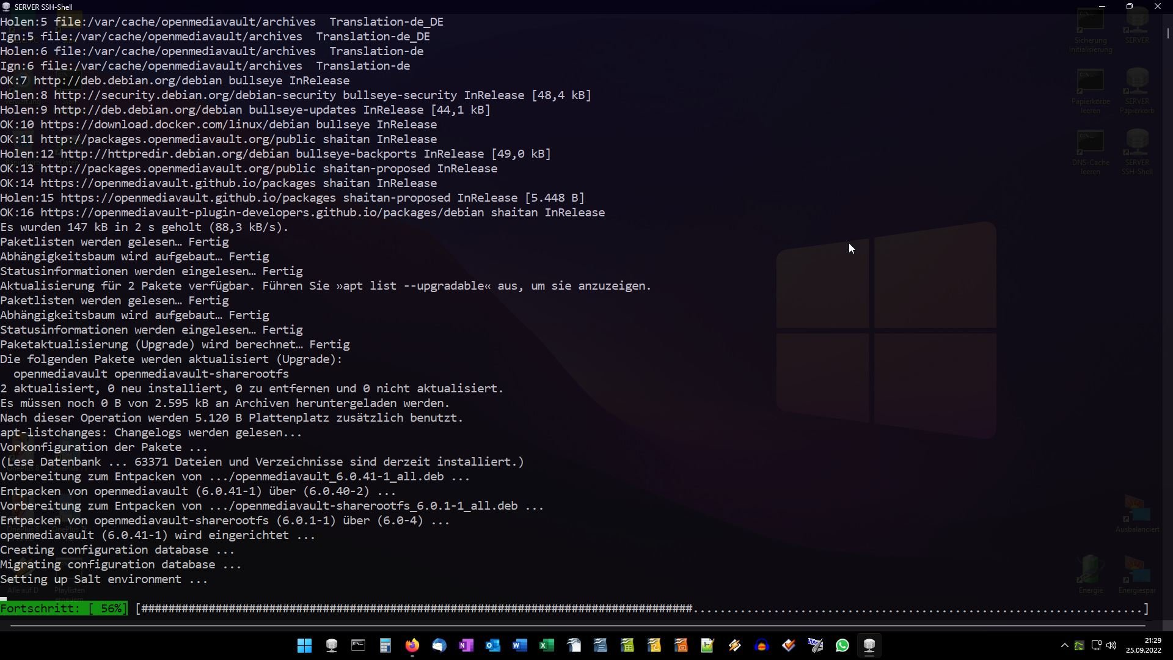1173x660 pixels.
Task: Click 'Holen:5 file:/var/cache/openmediavault/archives' top line
Action: click(x=222, y=22)
